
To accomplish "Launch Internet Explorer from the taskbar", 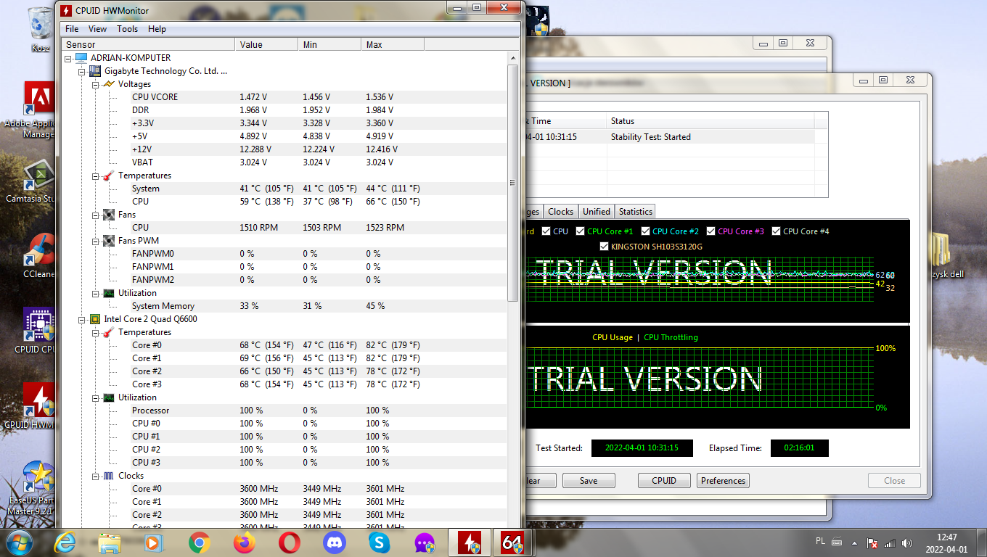I will pyautogui.click(x=65, y=542).
